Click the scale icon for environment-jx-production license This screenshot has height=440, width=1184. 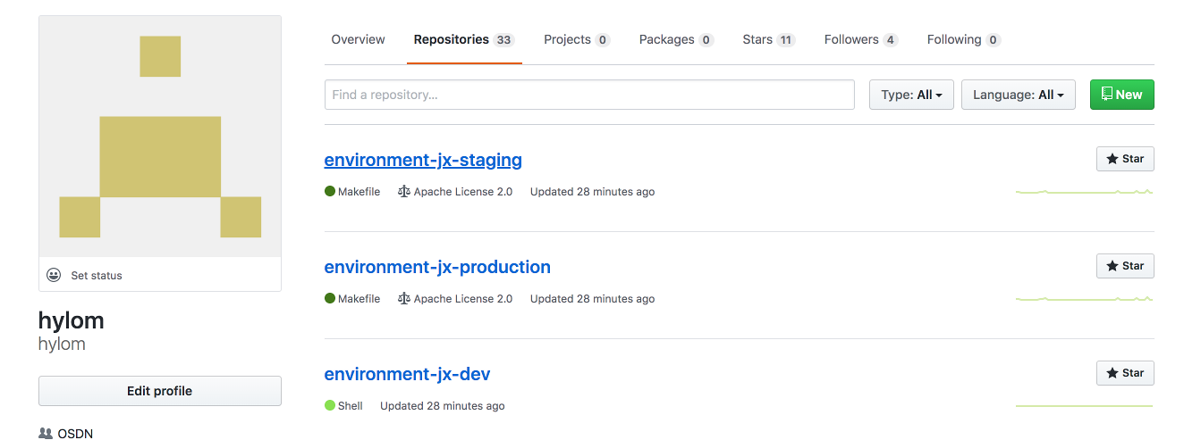404,298
